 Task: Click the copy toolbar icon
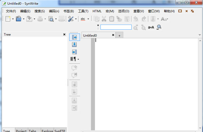97,19
